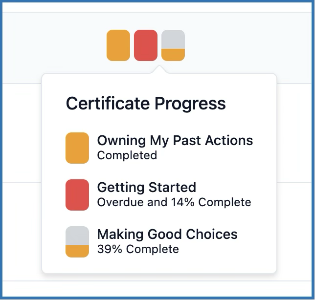Click the Certificate Progress heading
Screen dimensions: 315x300
[146, 104]
